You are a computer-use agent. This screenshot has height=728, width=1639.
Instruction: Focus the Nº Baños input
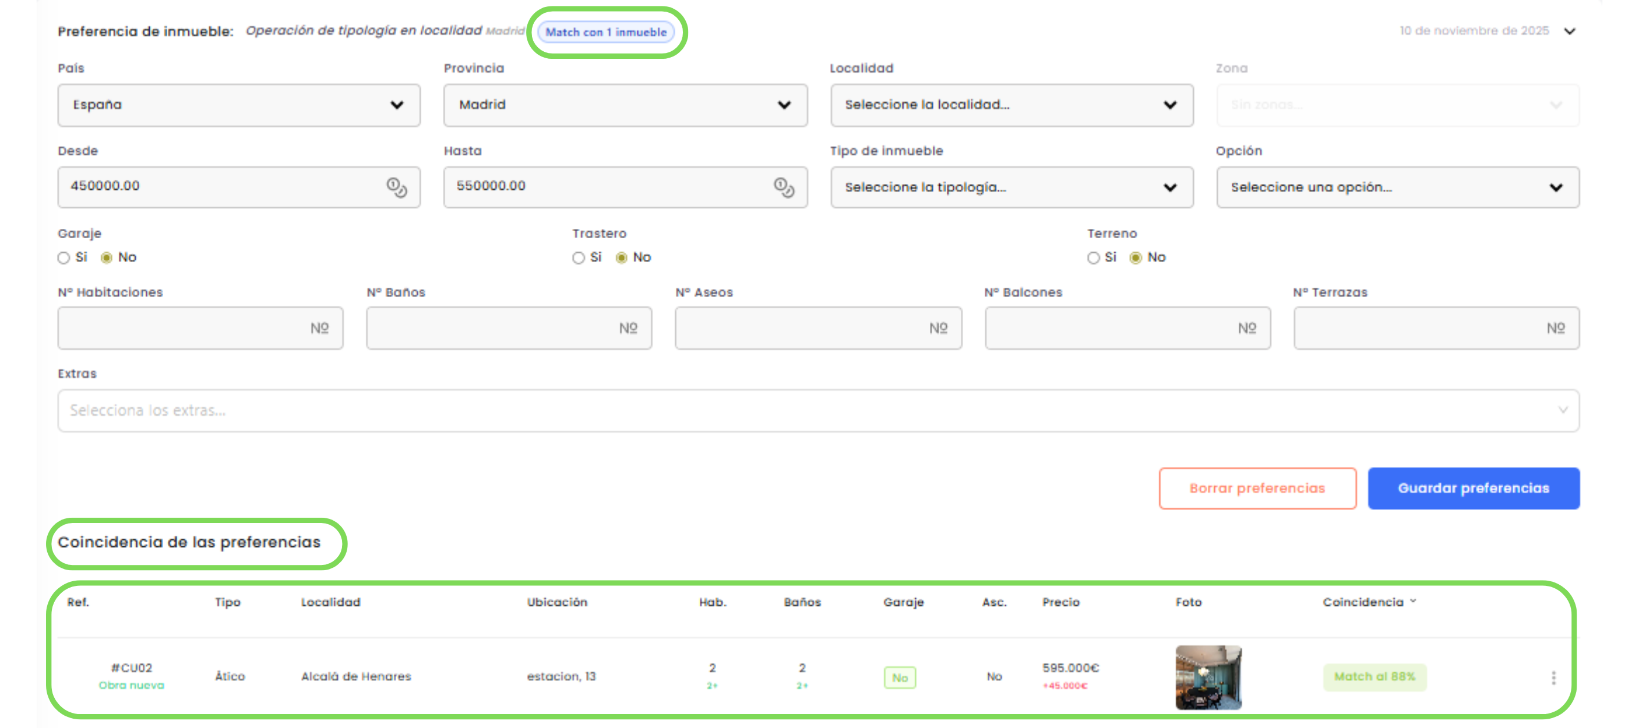[509, 328]
